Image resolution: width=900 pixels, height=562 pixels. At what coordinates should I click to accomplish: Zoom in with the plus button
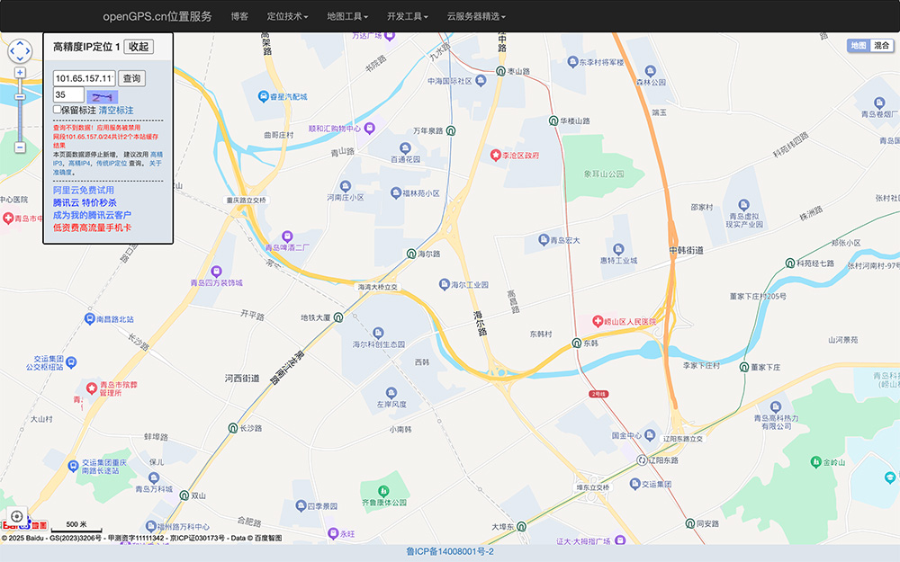tap(20, 73)
